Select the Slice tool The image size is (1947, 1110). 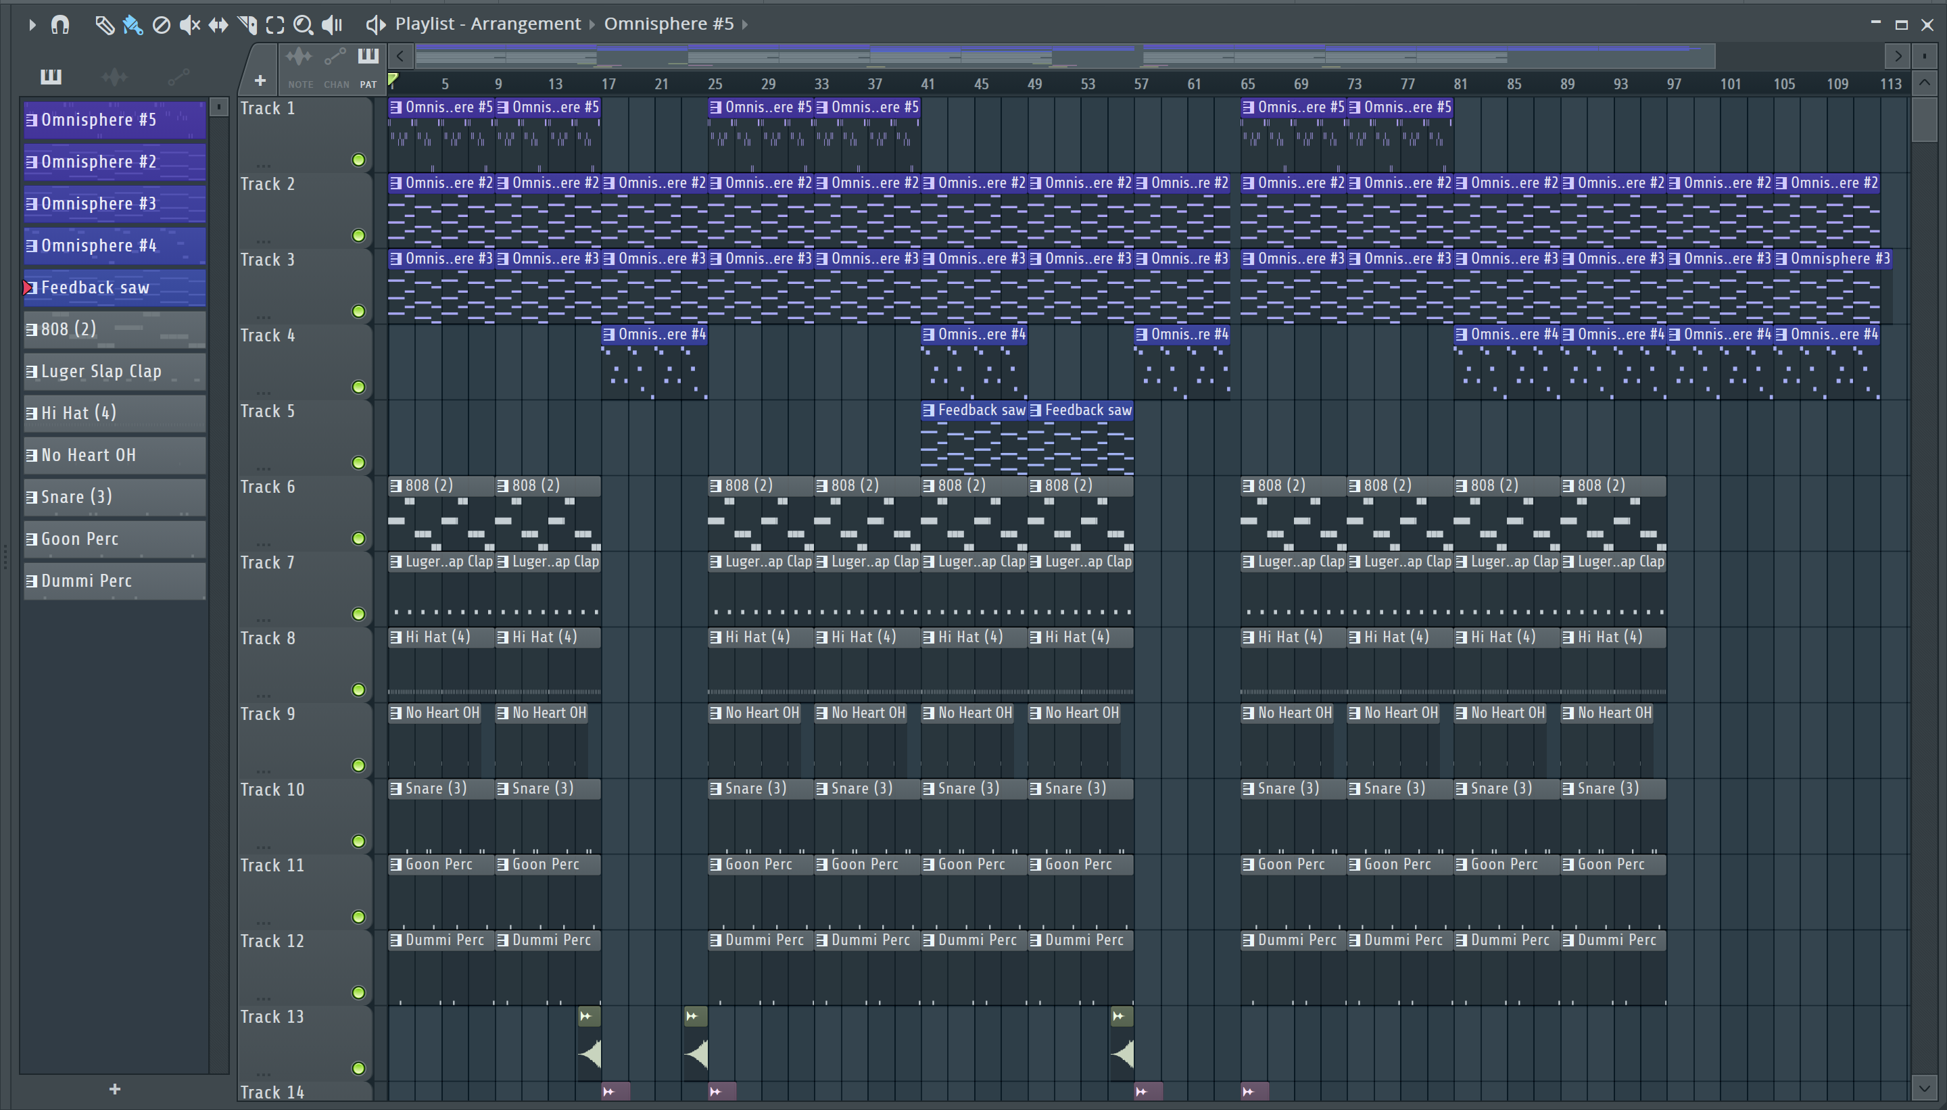(x=247, y=25)
